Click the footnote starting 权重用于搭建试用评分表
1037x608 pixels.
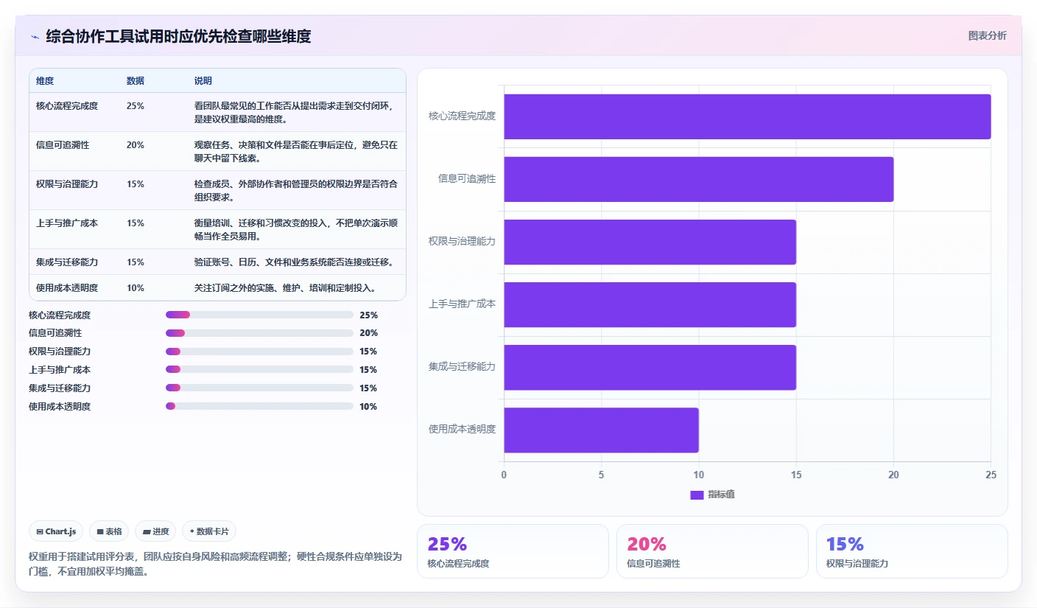pos(215,564)
